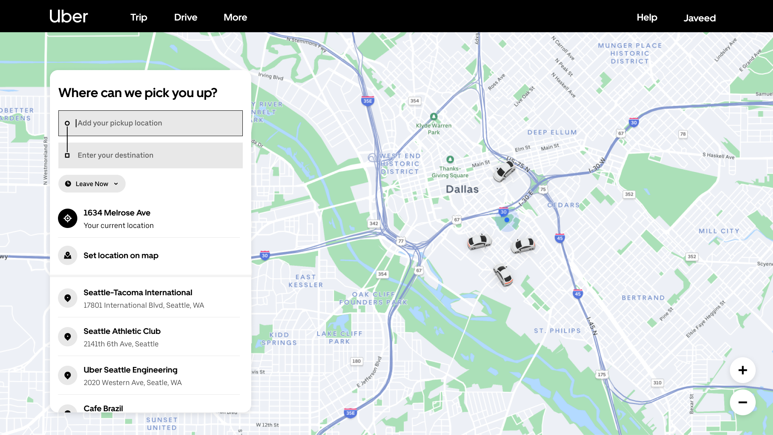This screenshot has width=773, height=435.
Task: Click the pin icon for Seattle-Tacoma International
Action: pyautogui.click(x=68, y=298)
